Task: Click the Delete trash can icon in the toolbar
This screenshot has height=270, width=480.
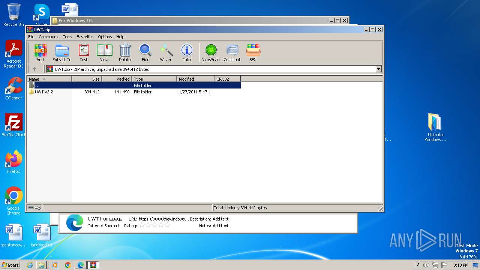Action: [125, 52]
